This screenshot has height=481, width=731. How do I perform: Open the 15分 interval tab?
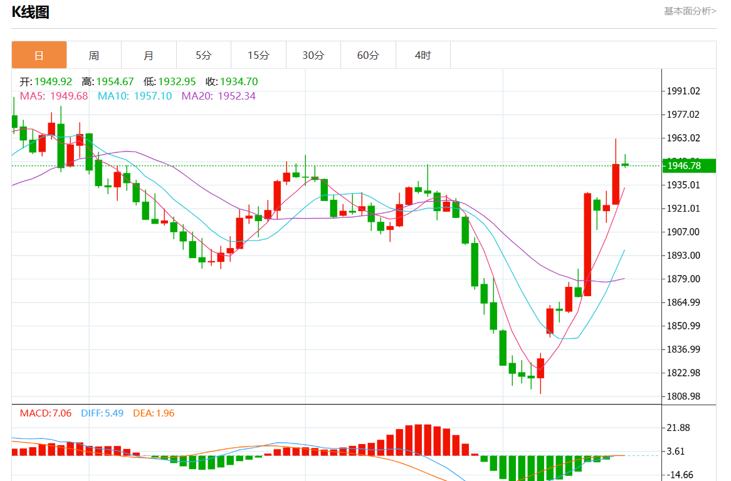(259, 55)
